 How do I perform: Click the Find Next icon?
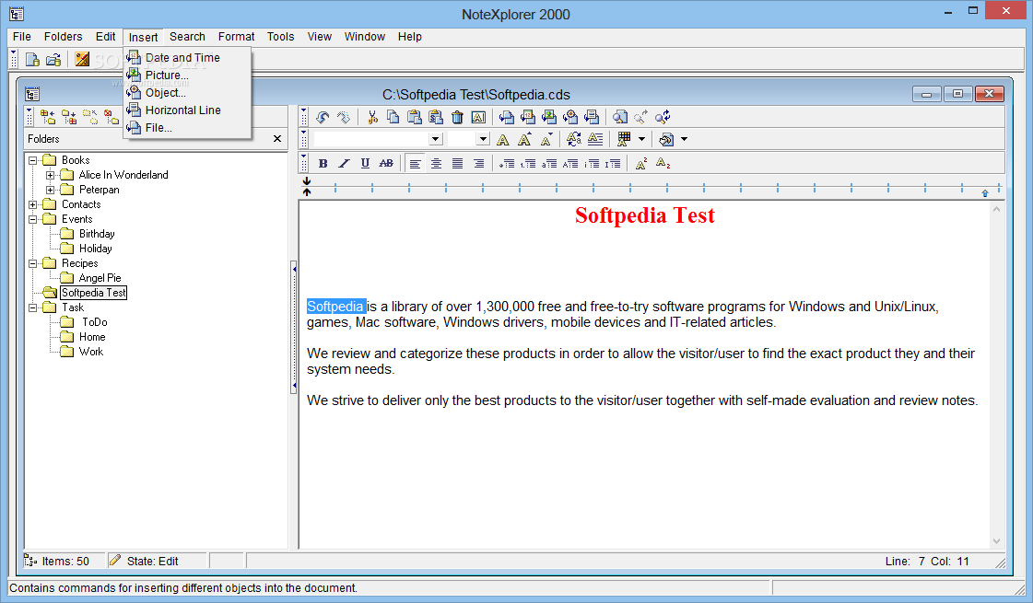pyautogui.click(x=641, y=117)
